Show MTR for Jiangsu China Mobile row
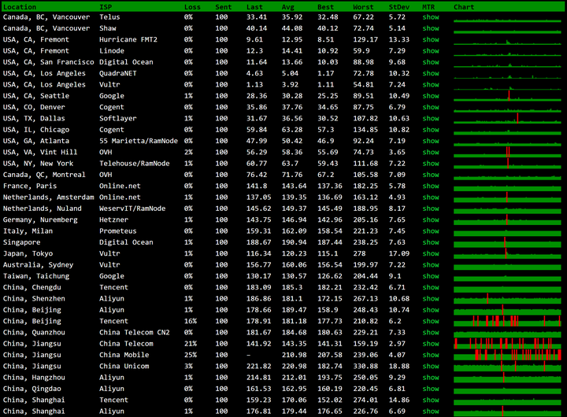Viewport: 567px width, 417px height. tap(431, 355)
